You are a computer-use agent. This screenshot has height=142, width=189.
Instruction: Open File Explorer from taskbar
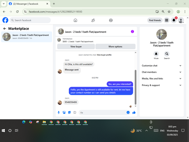pyautogui.click(x=44, y=122)
